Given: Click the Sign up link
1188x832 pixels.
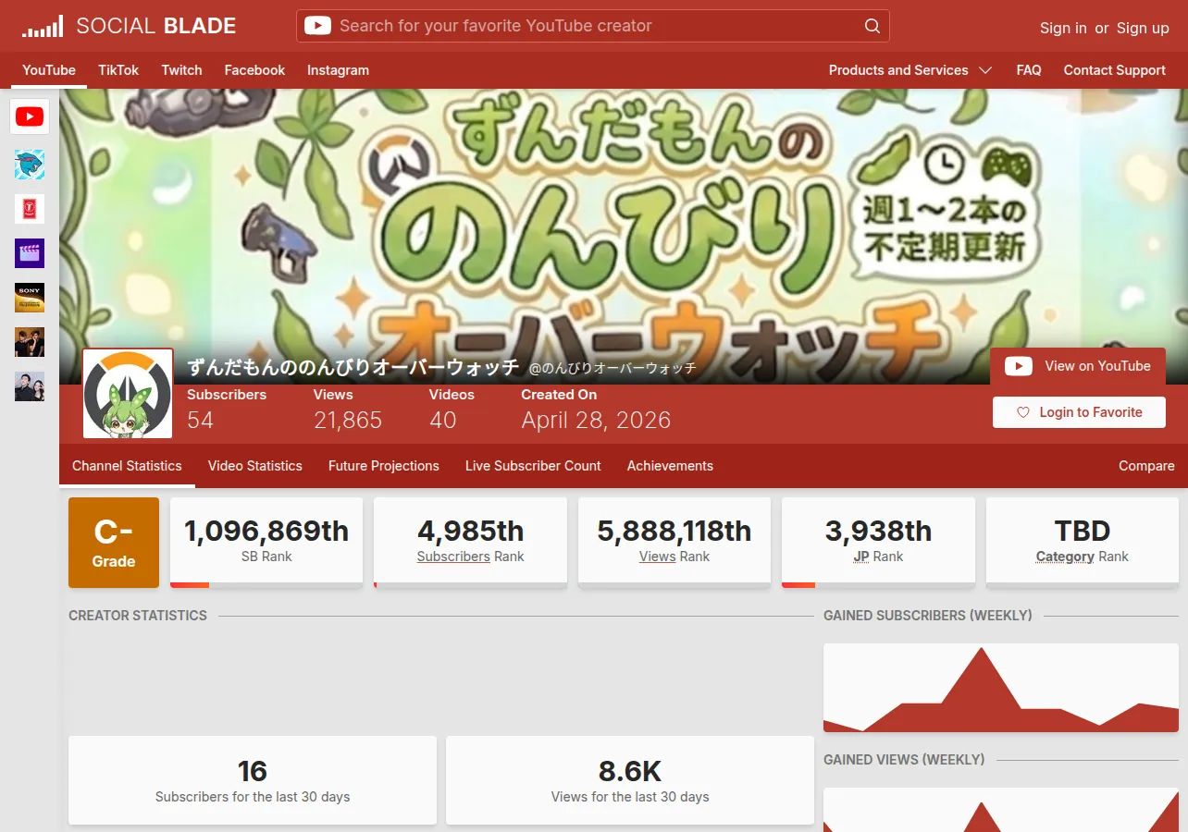Looking at the screenshot, I should click(1143, 28).
